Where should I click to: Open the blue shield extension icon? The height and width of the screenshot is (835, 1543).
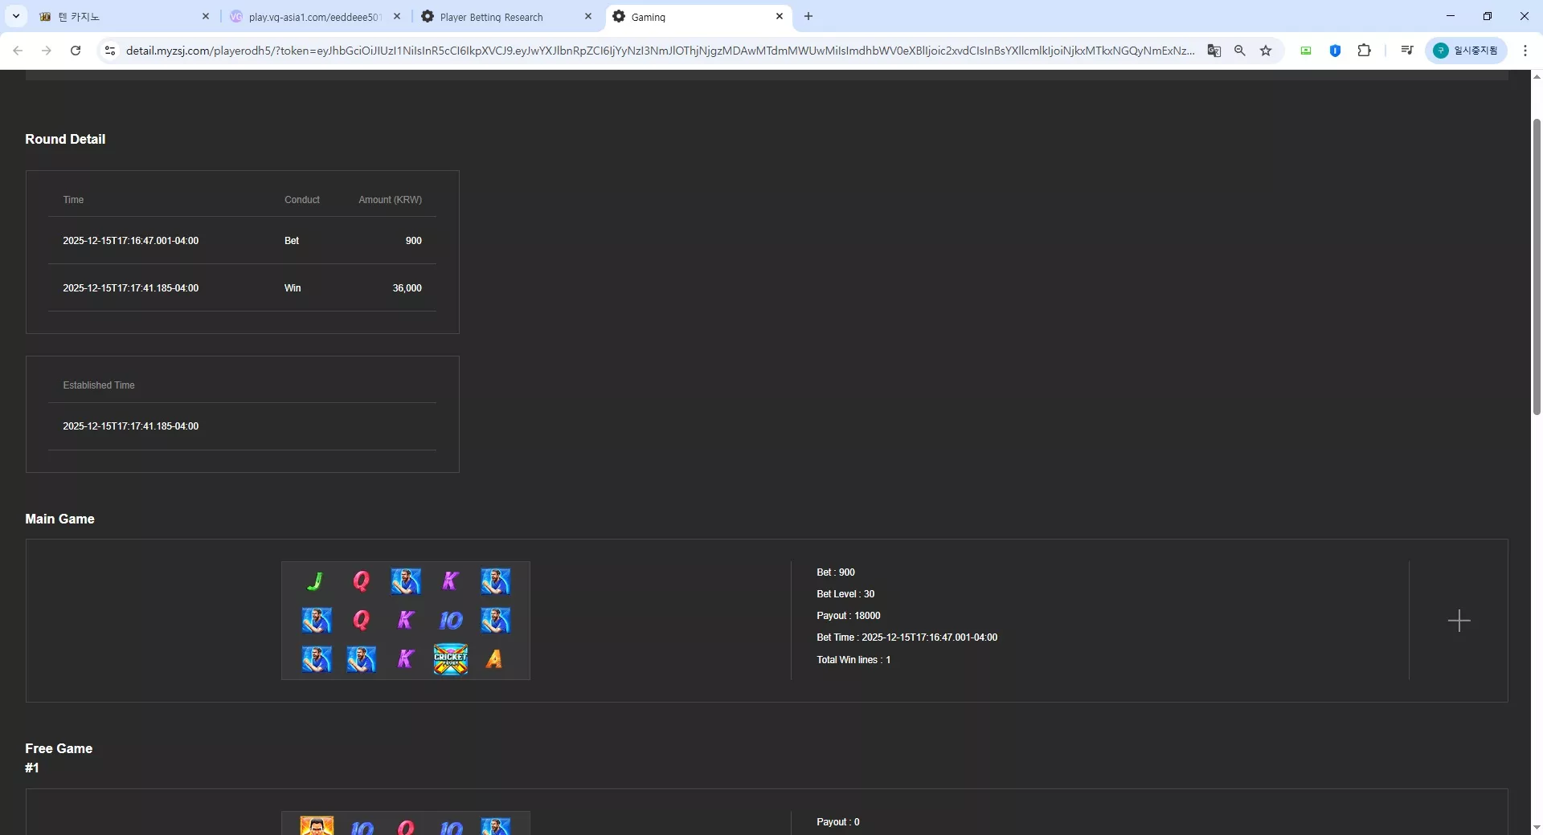[x=1335, y=51]
